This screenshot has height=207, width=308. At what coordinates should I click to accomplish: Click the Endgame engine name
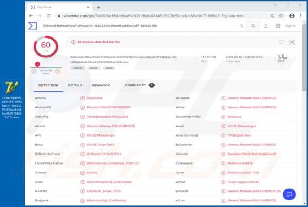(x=42, y=200)
